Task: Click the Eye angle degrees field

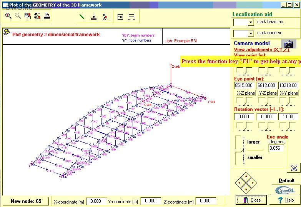Action: [x=275, y=148]
